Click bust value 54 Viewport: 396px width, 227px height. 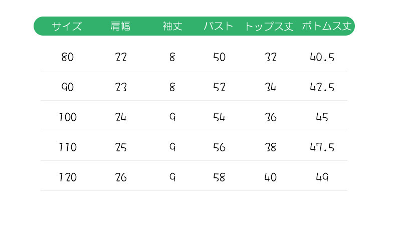coord(219,117)
